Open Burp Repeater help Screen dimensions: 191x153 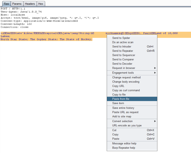pos(123,148)
